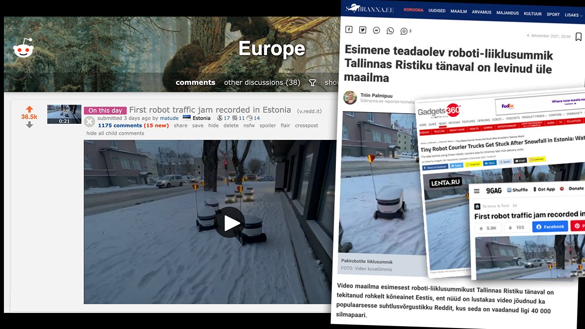This screenshot has height=329, width=585.
Task: Click the 9GAG Facebook share button
Action: (x=550, y=227)
